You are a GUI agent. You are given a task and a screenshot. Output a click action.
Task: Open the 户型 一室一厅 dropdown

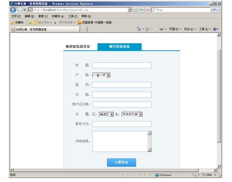tap(101, 75)
